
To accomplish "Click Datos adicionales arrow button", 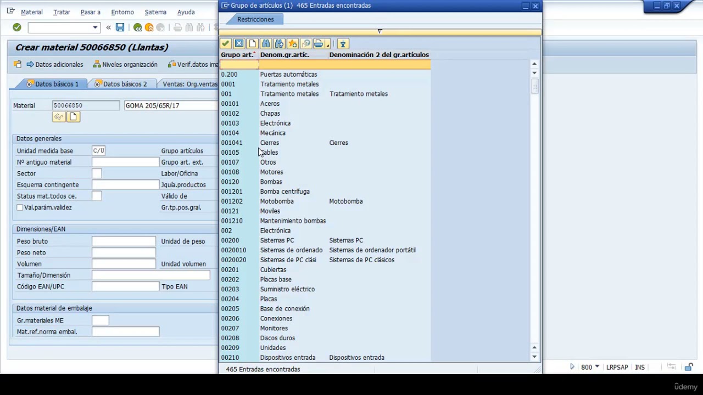I will coord(55,64).
